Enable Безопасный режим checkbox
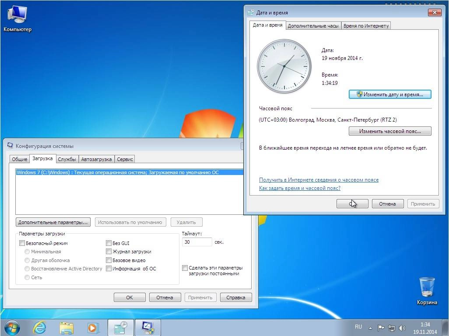 click(22, 243)
